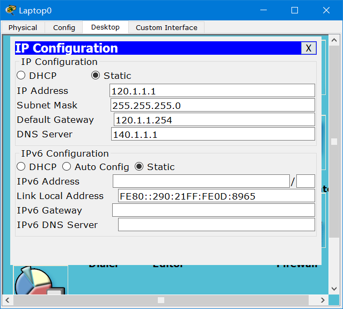The image size is (343, 309).
Task: Click the IP Address field 120.1.1.1
Action: point(212,91)
